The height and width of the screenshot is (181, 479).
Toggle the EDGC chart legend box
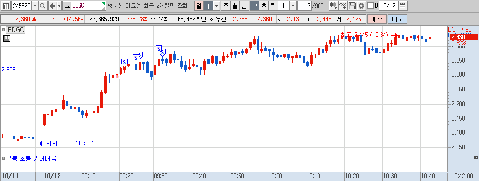4,30
